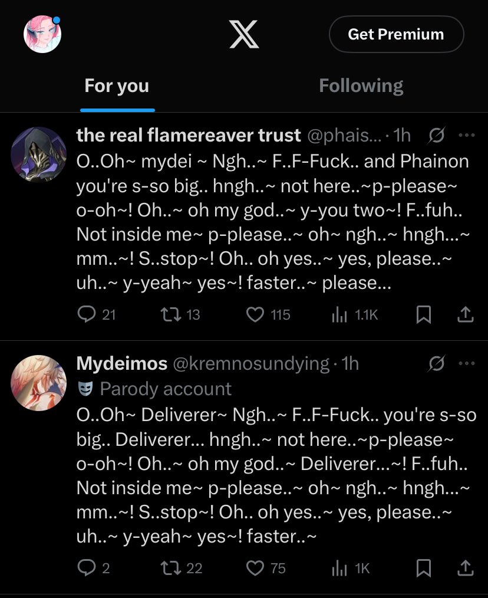Open the Mydeimos display name link
This screenshot has height=598, width=488.
[122, 363]
